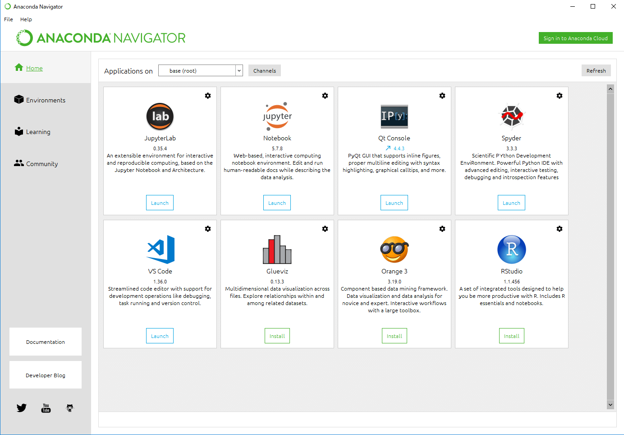Open the Glueviz card settings gear

pyautogui.click(x=325, y=229)
